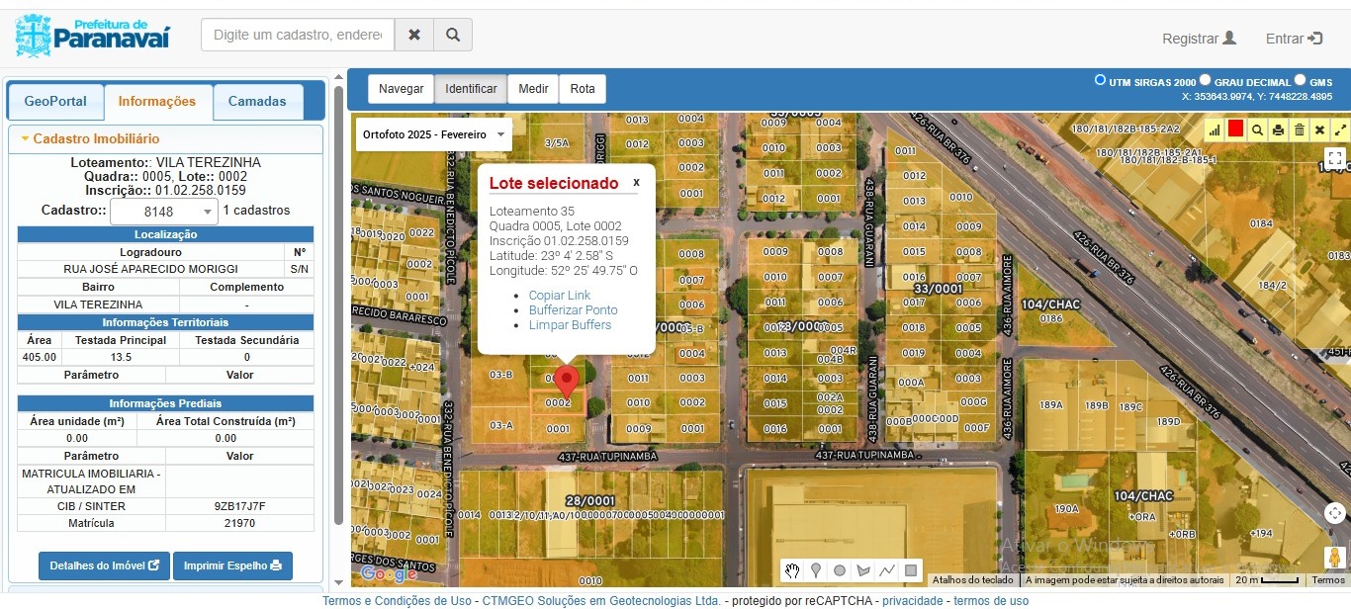The width and height of the screenshot is (1351, 609).
Task: Click the Copiar Link link in popup
Action: [559, 296]
